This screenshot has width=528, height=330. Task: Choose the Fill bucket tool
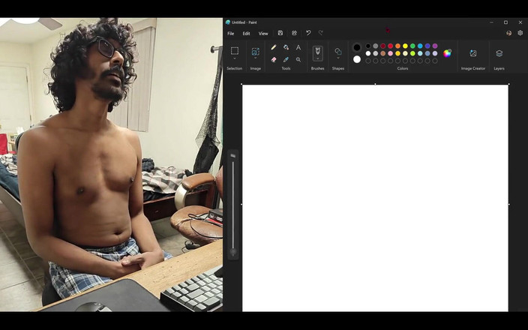point(286,47)
